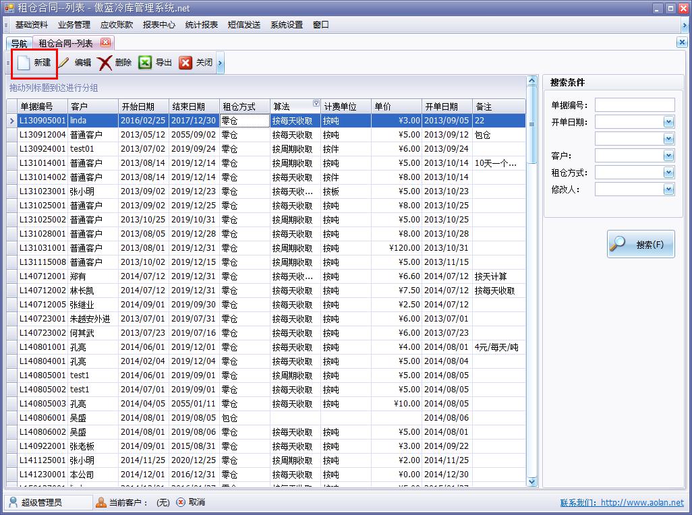
Task: Click the 新建 (New) toolbar icon
Action: click(x=24, y=63)
